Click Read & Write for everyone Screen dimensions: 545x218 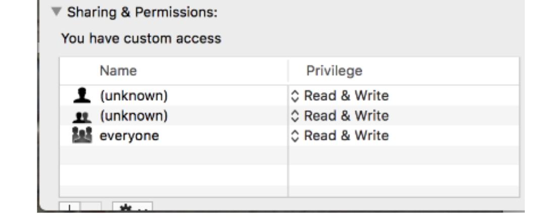pos(347,135)
